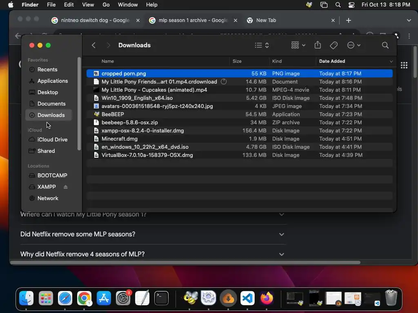Switch to mlp season 1 archive tab
This screenshot has width=418, height=313.
coord(193,20)
